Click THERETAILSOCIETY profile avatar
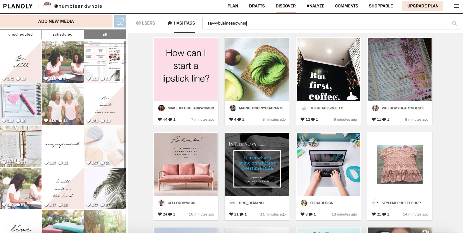The width and height of the screenshot is (463, 233). click(x=304, y=108)
